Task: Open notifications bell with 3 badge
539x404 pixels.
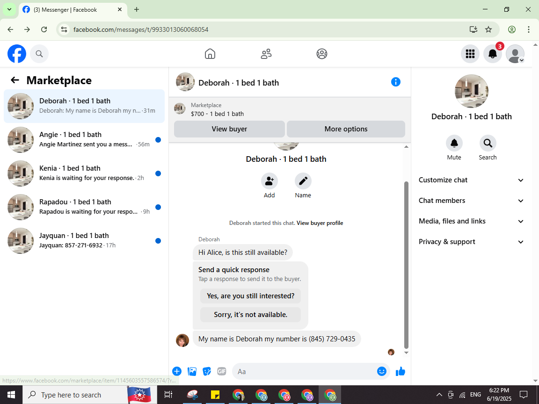Action: [x=493, y=54]
